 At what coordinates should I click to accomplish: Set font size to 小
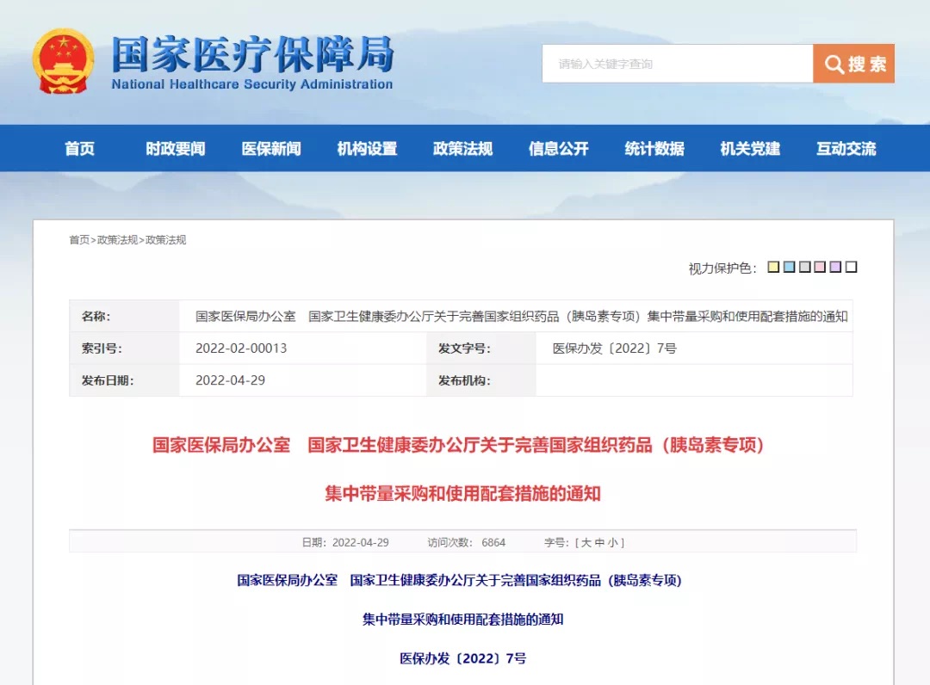[x=613, y=542]
